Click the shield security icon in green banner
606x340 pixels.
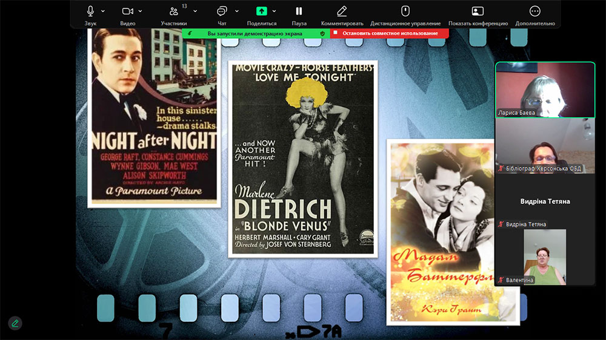tap(322, 33)
